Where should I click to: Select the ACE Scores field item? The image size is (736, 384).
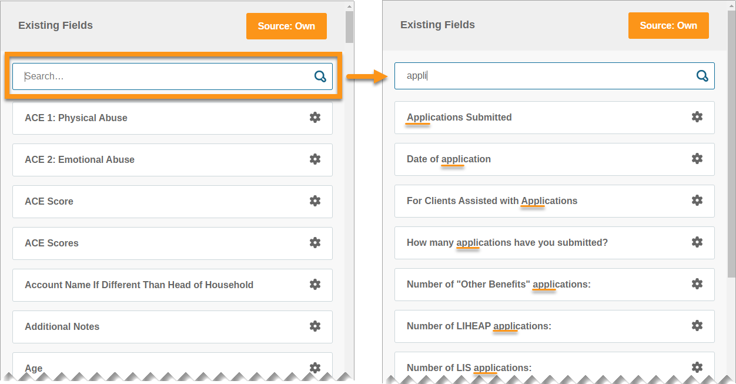tap(159, 243)
